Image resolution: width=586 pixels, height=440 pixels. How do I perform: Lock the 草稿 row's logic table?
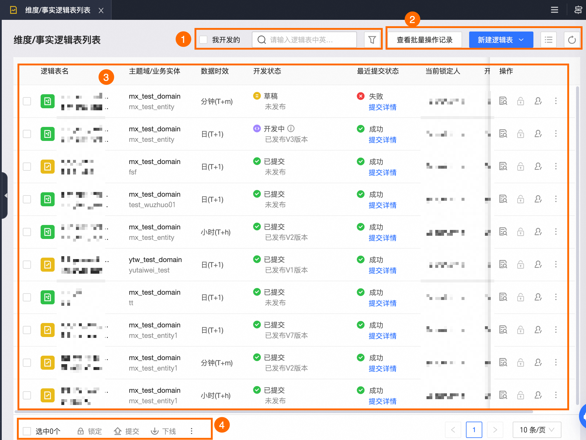521,101
